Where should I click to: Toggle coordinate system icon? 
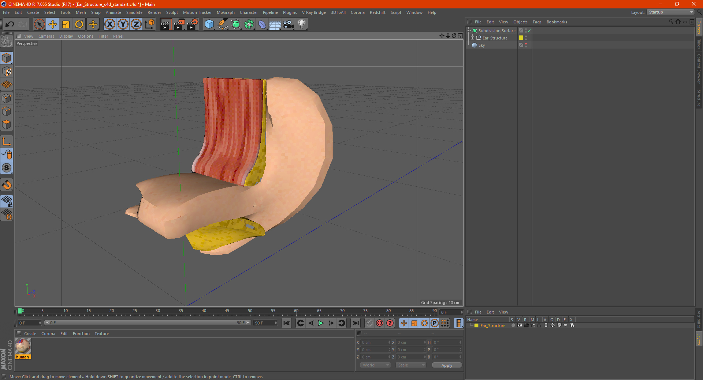[149, 24]
